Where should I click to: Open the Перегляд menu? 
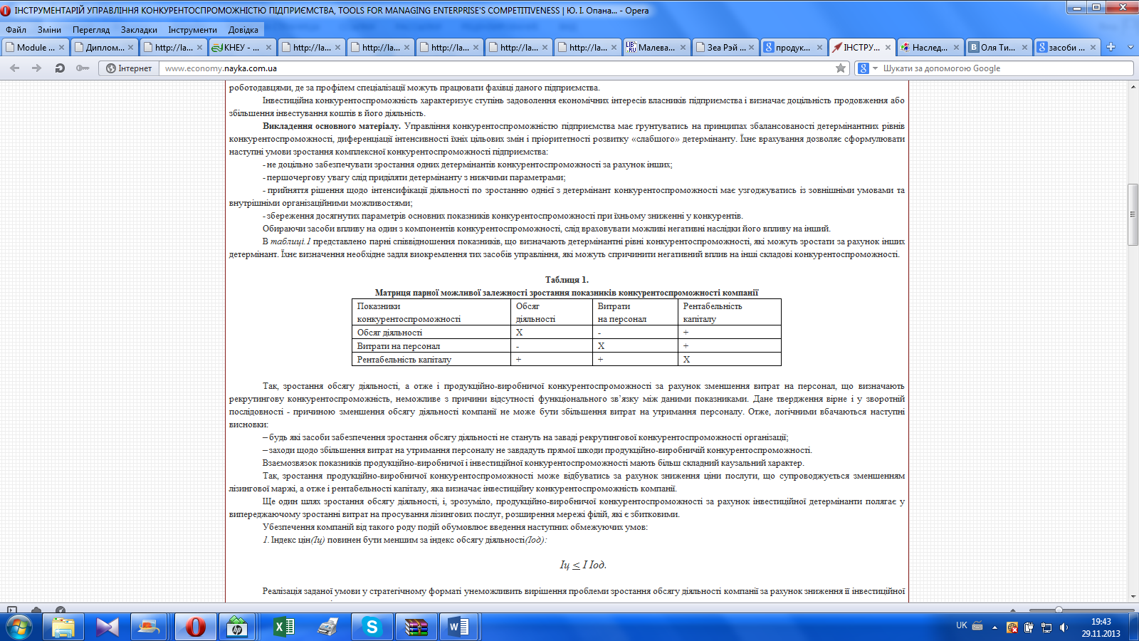(91, 29)
